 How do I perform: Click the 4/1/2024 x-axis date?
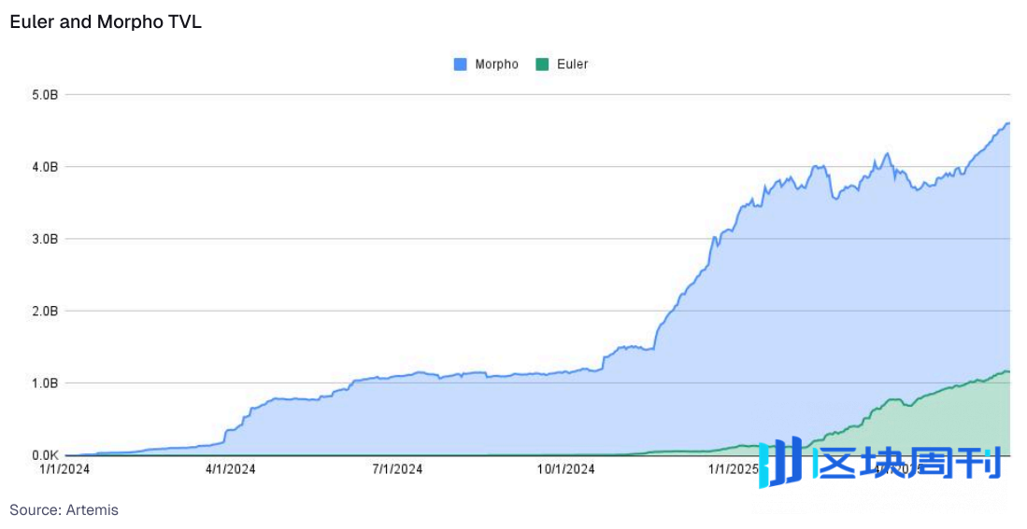tap(231, 469)
